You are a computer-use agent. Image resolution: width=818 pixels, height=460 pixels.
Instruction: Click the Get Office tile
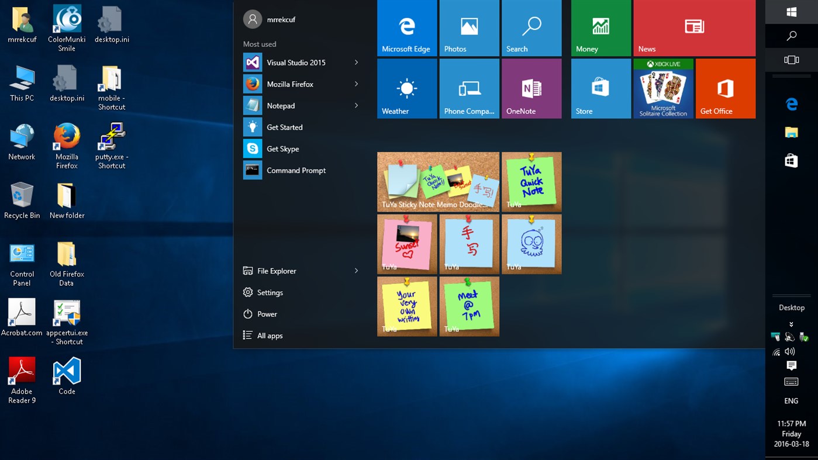point(726,88)
